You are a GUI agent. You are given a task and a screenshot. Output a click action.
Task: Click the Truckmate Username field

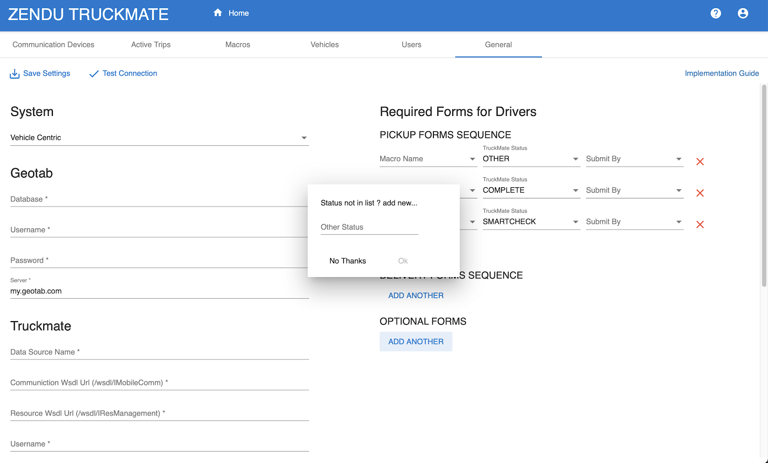(x=159, y=444)
